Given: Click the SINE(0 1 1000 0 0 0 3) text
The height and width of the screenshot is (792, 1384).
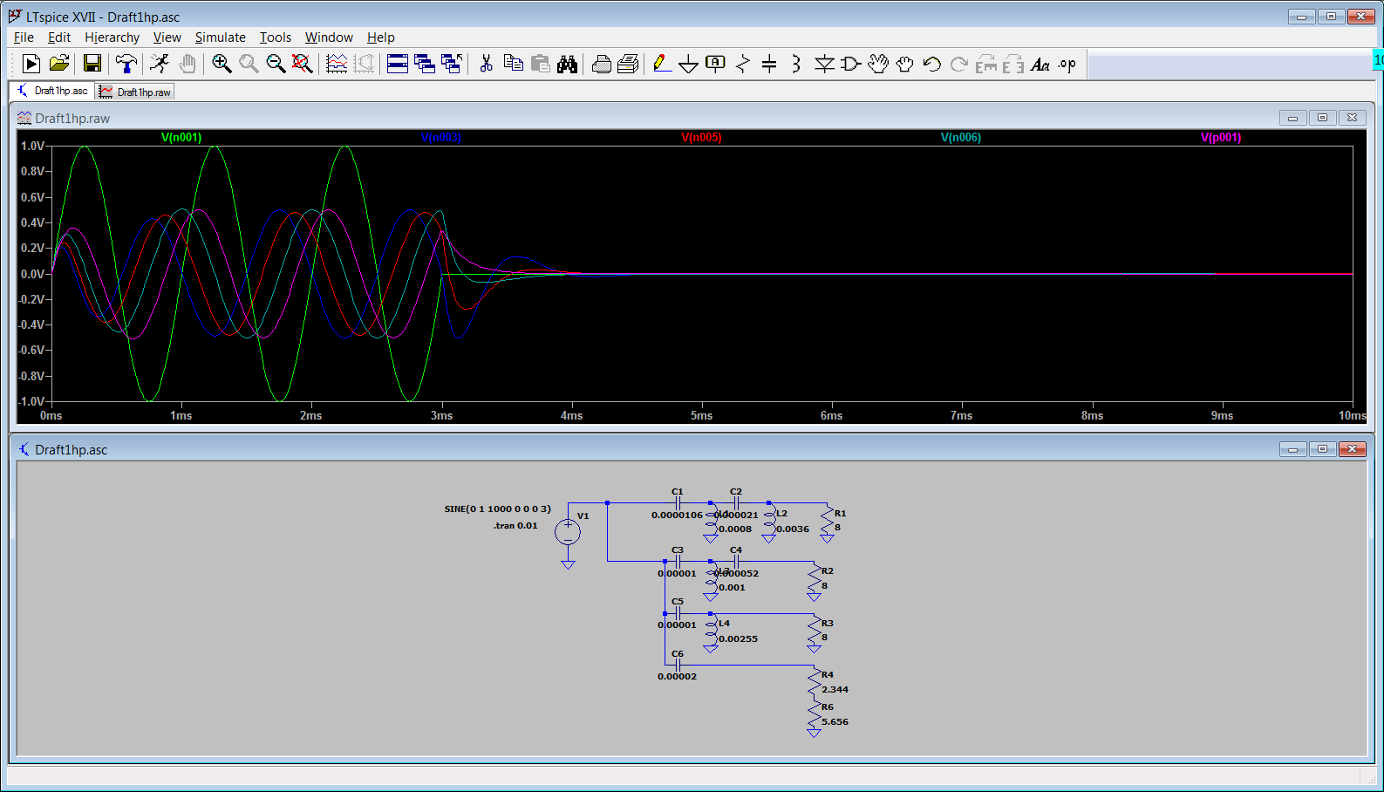Looking at the screenshot, I should pos(497,509).
